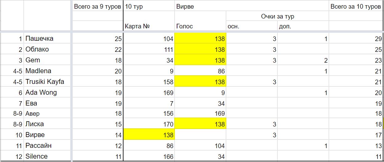Image resolution: width=384 pixels, height=162 pixels.
Task: Select the 'Карта №' column header
Action: tap(149, 26)
